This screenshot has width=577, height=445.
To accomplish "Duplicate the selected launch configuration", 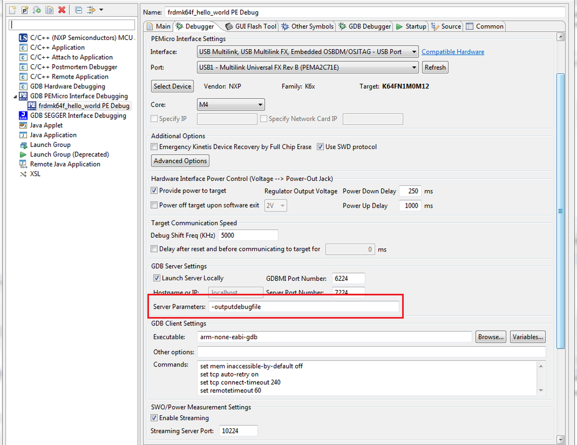I will (49, 9).
